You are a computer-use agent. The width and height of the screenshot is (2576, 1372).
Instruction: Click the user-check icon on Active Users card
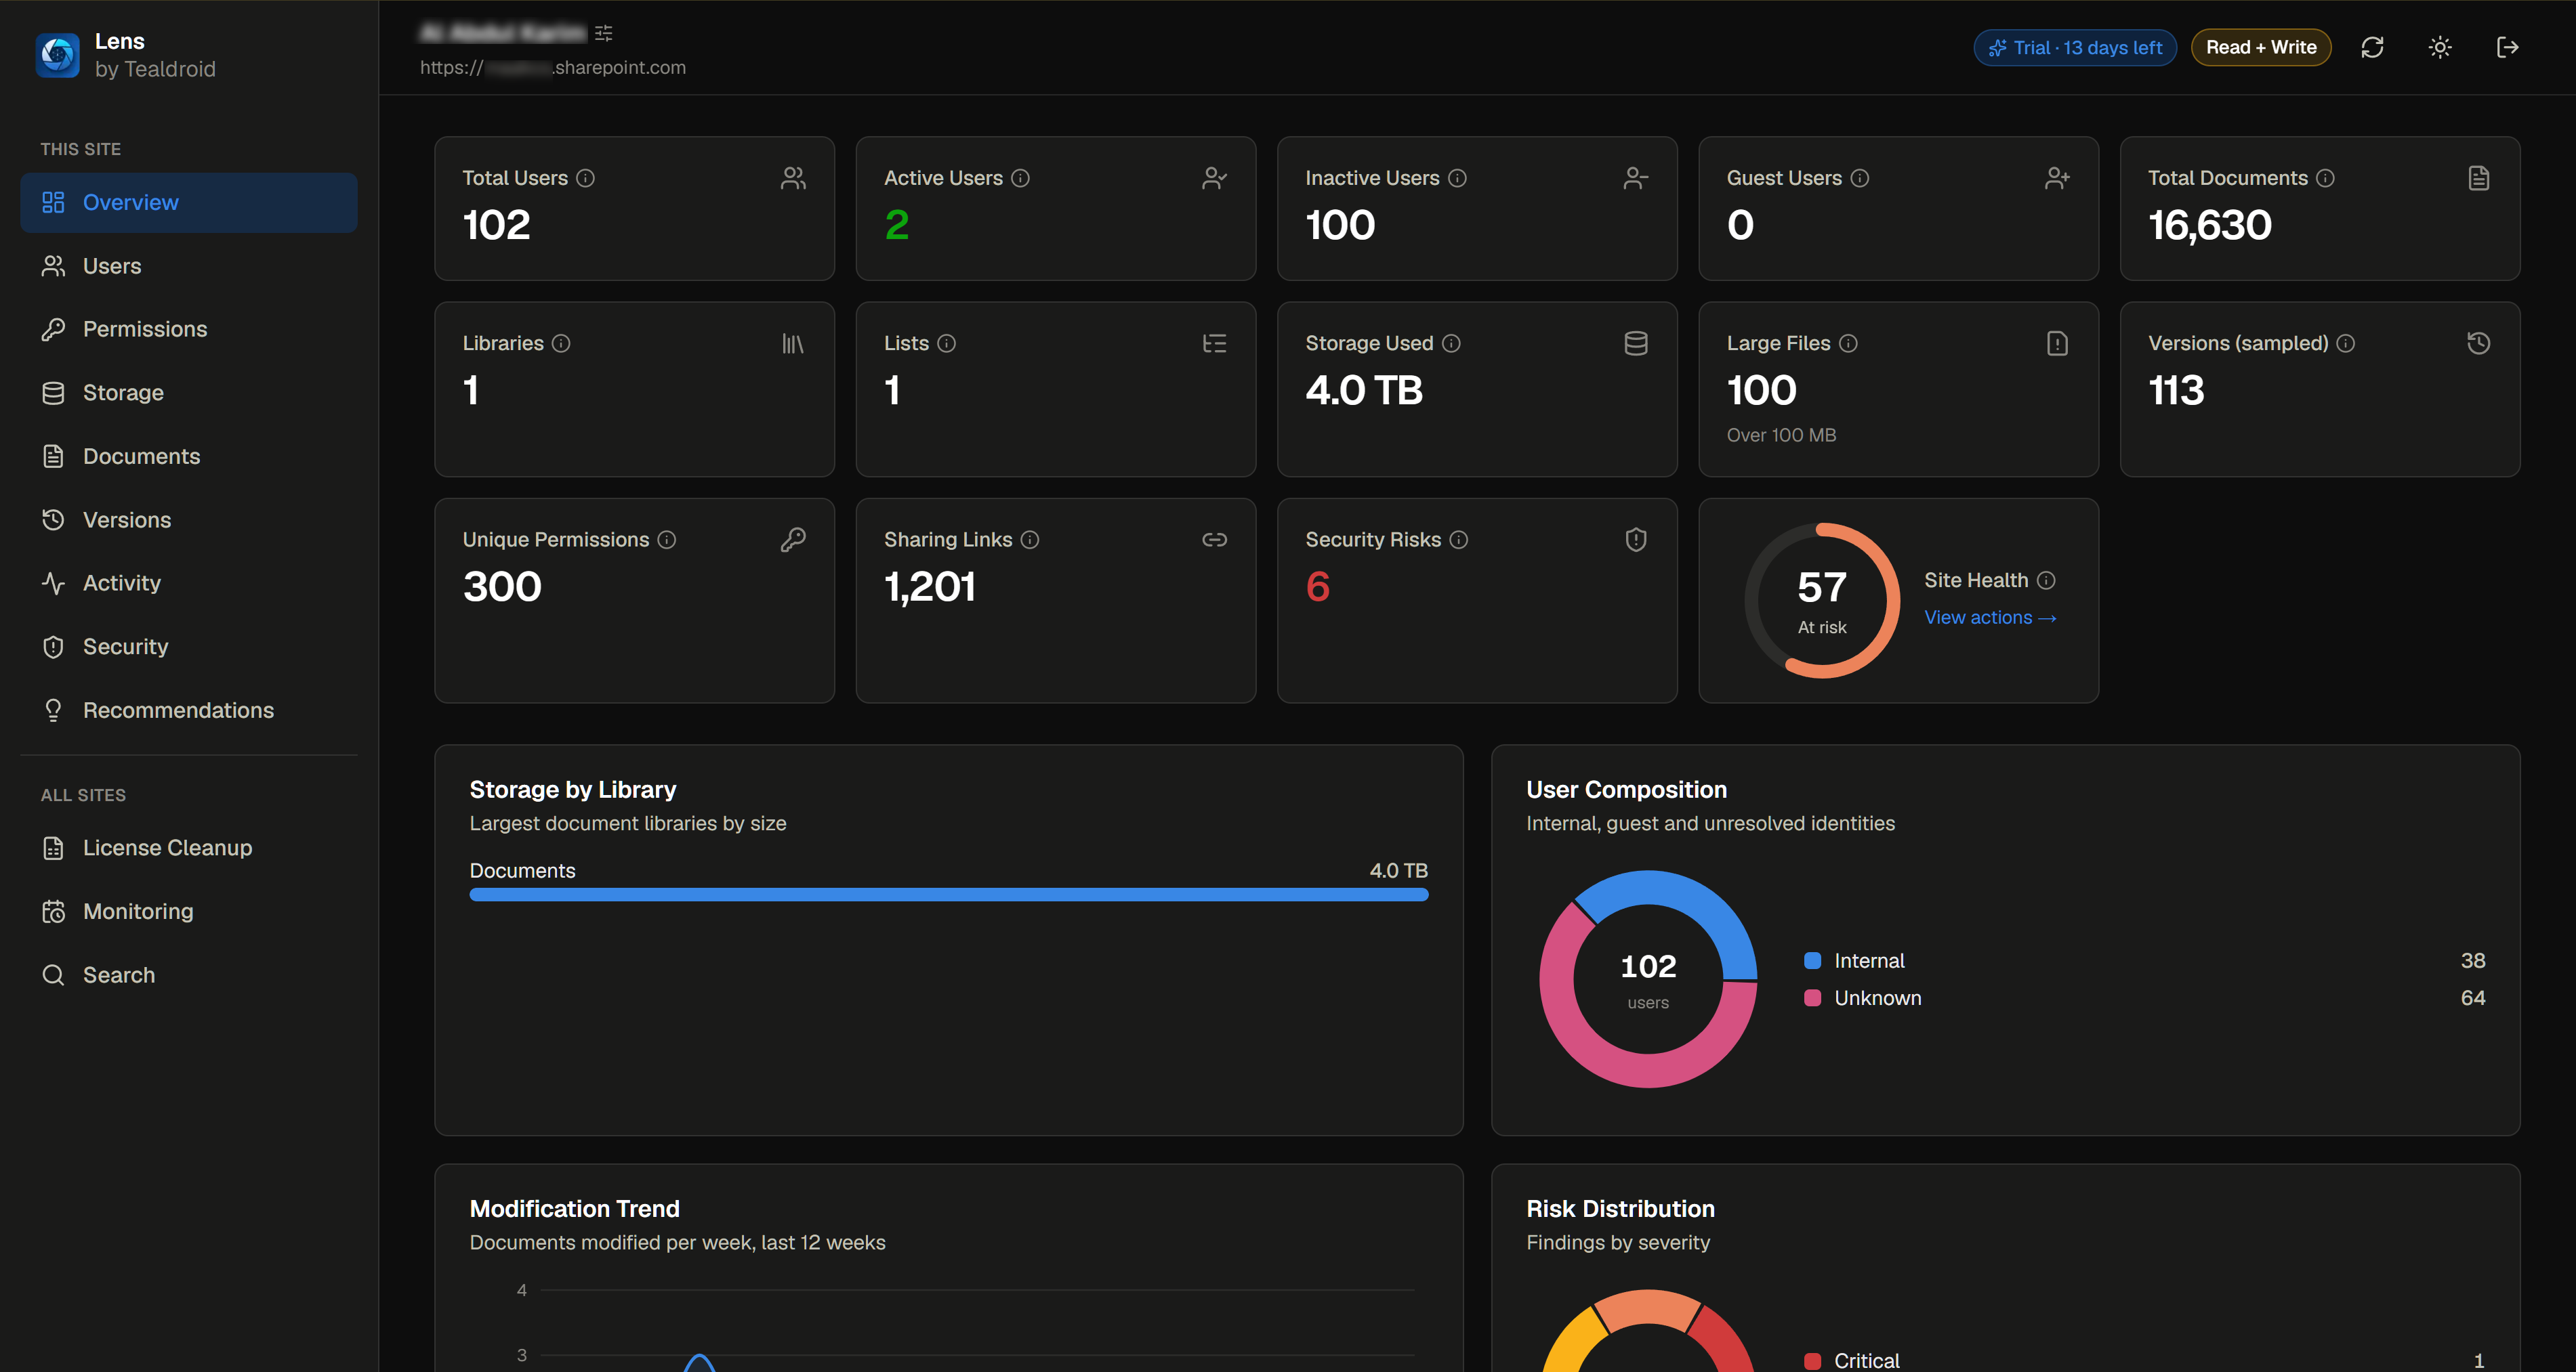(1214, 178)
